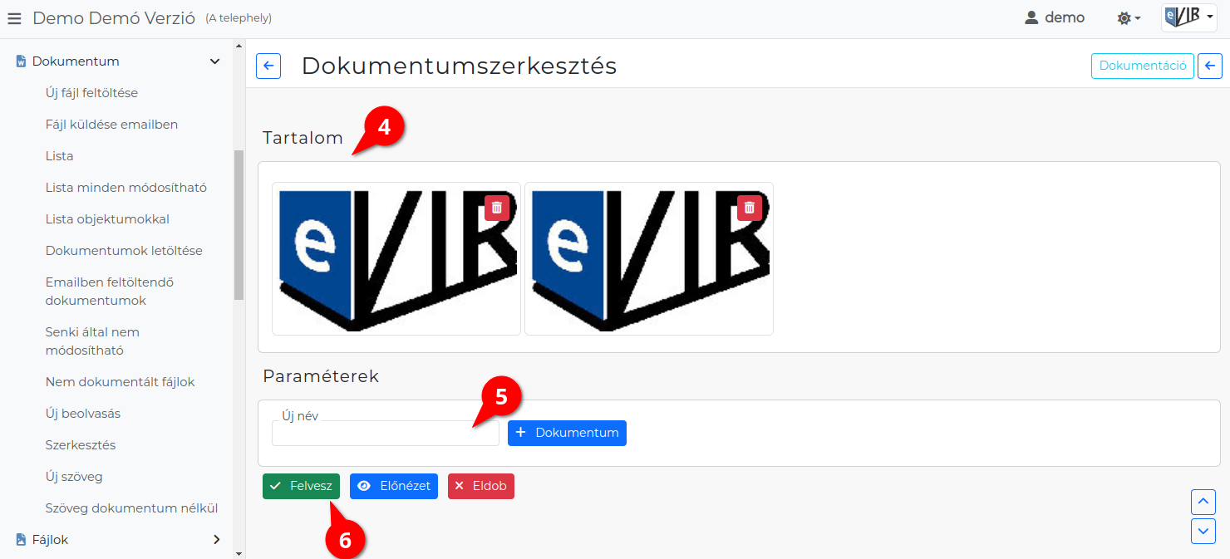The height and width of the screenshot is (559, 1230).
Task: Click the Előnézet preview button
Action: click(394, 486)
